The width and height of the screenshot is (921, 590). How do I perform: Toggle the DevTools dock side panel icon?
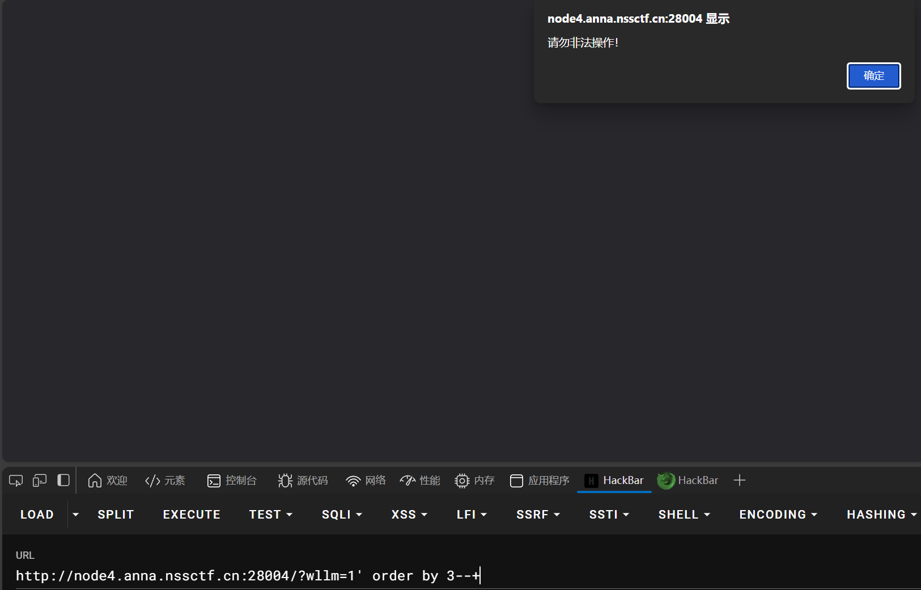pos(63,481)
